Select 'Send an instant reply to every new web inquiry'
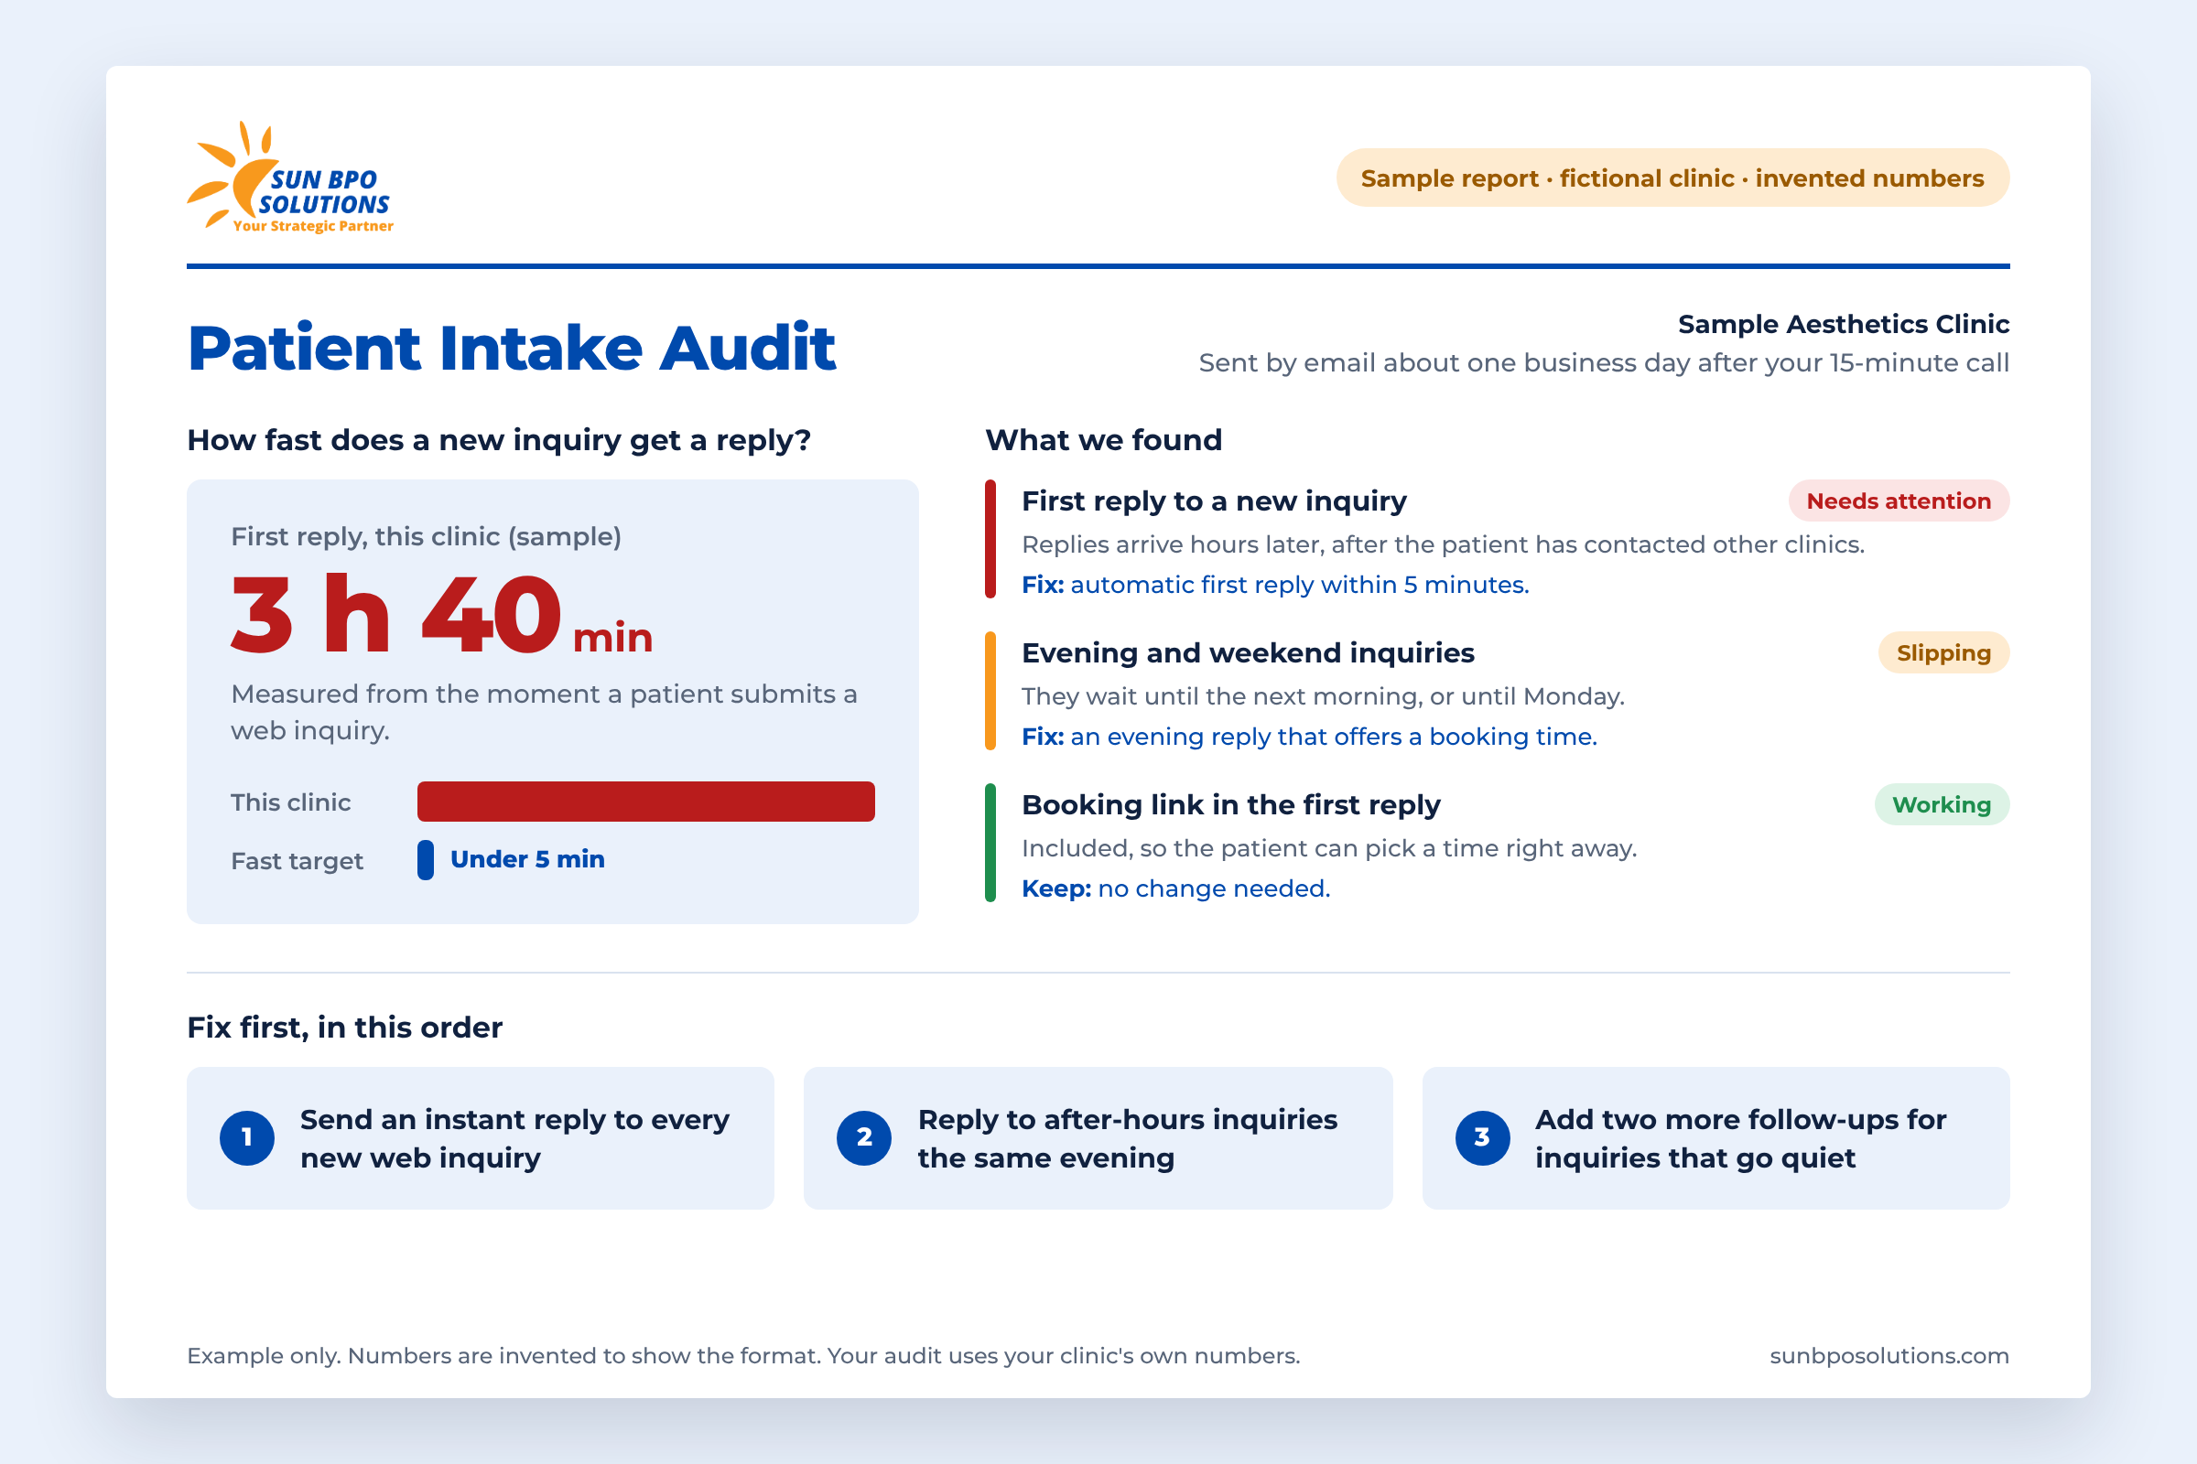 (x=514, y=1138)
